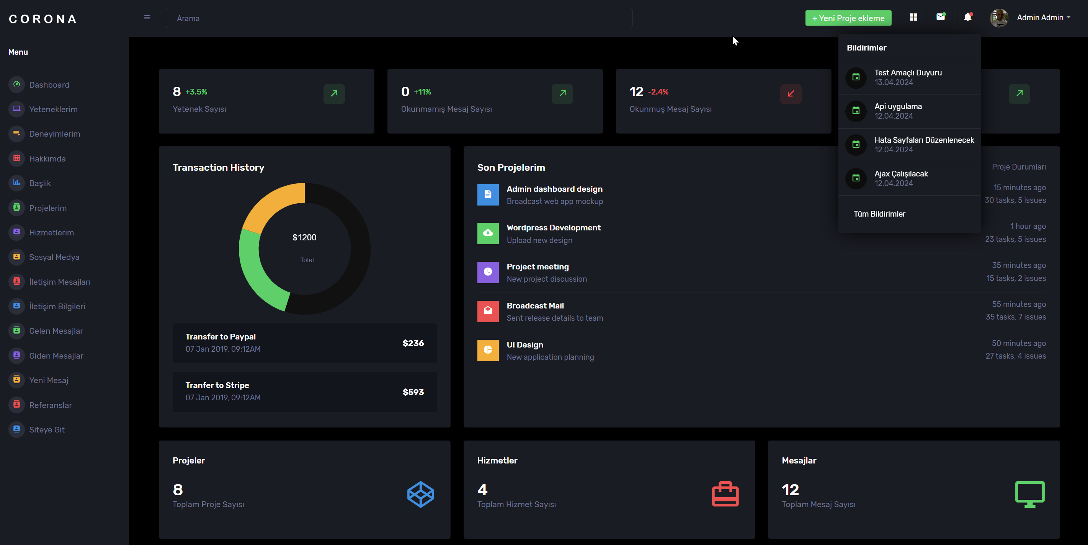Screen dimensions: 1088x545
Task: Open the grid apps icon in the header
Action: pyautogui.click(x=913, y=17)
